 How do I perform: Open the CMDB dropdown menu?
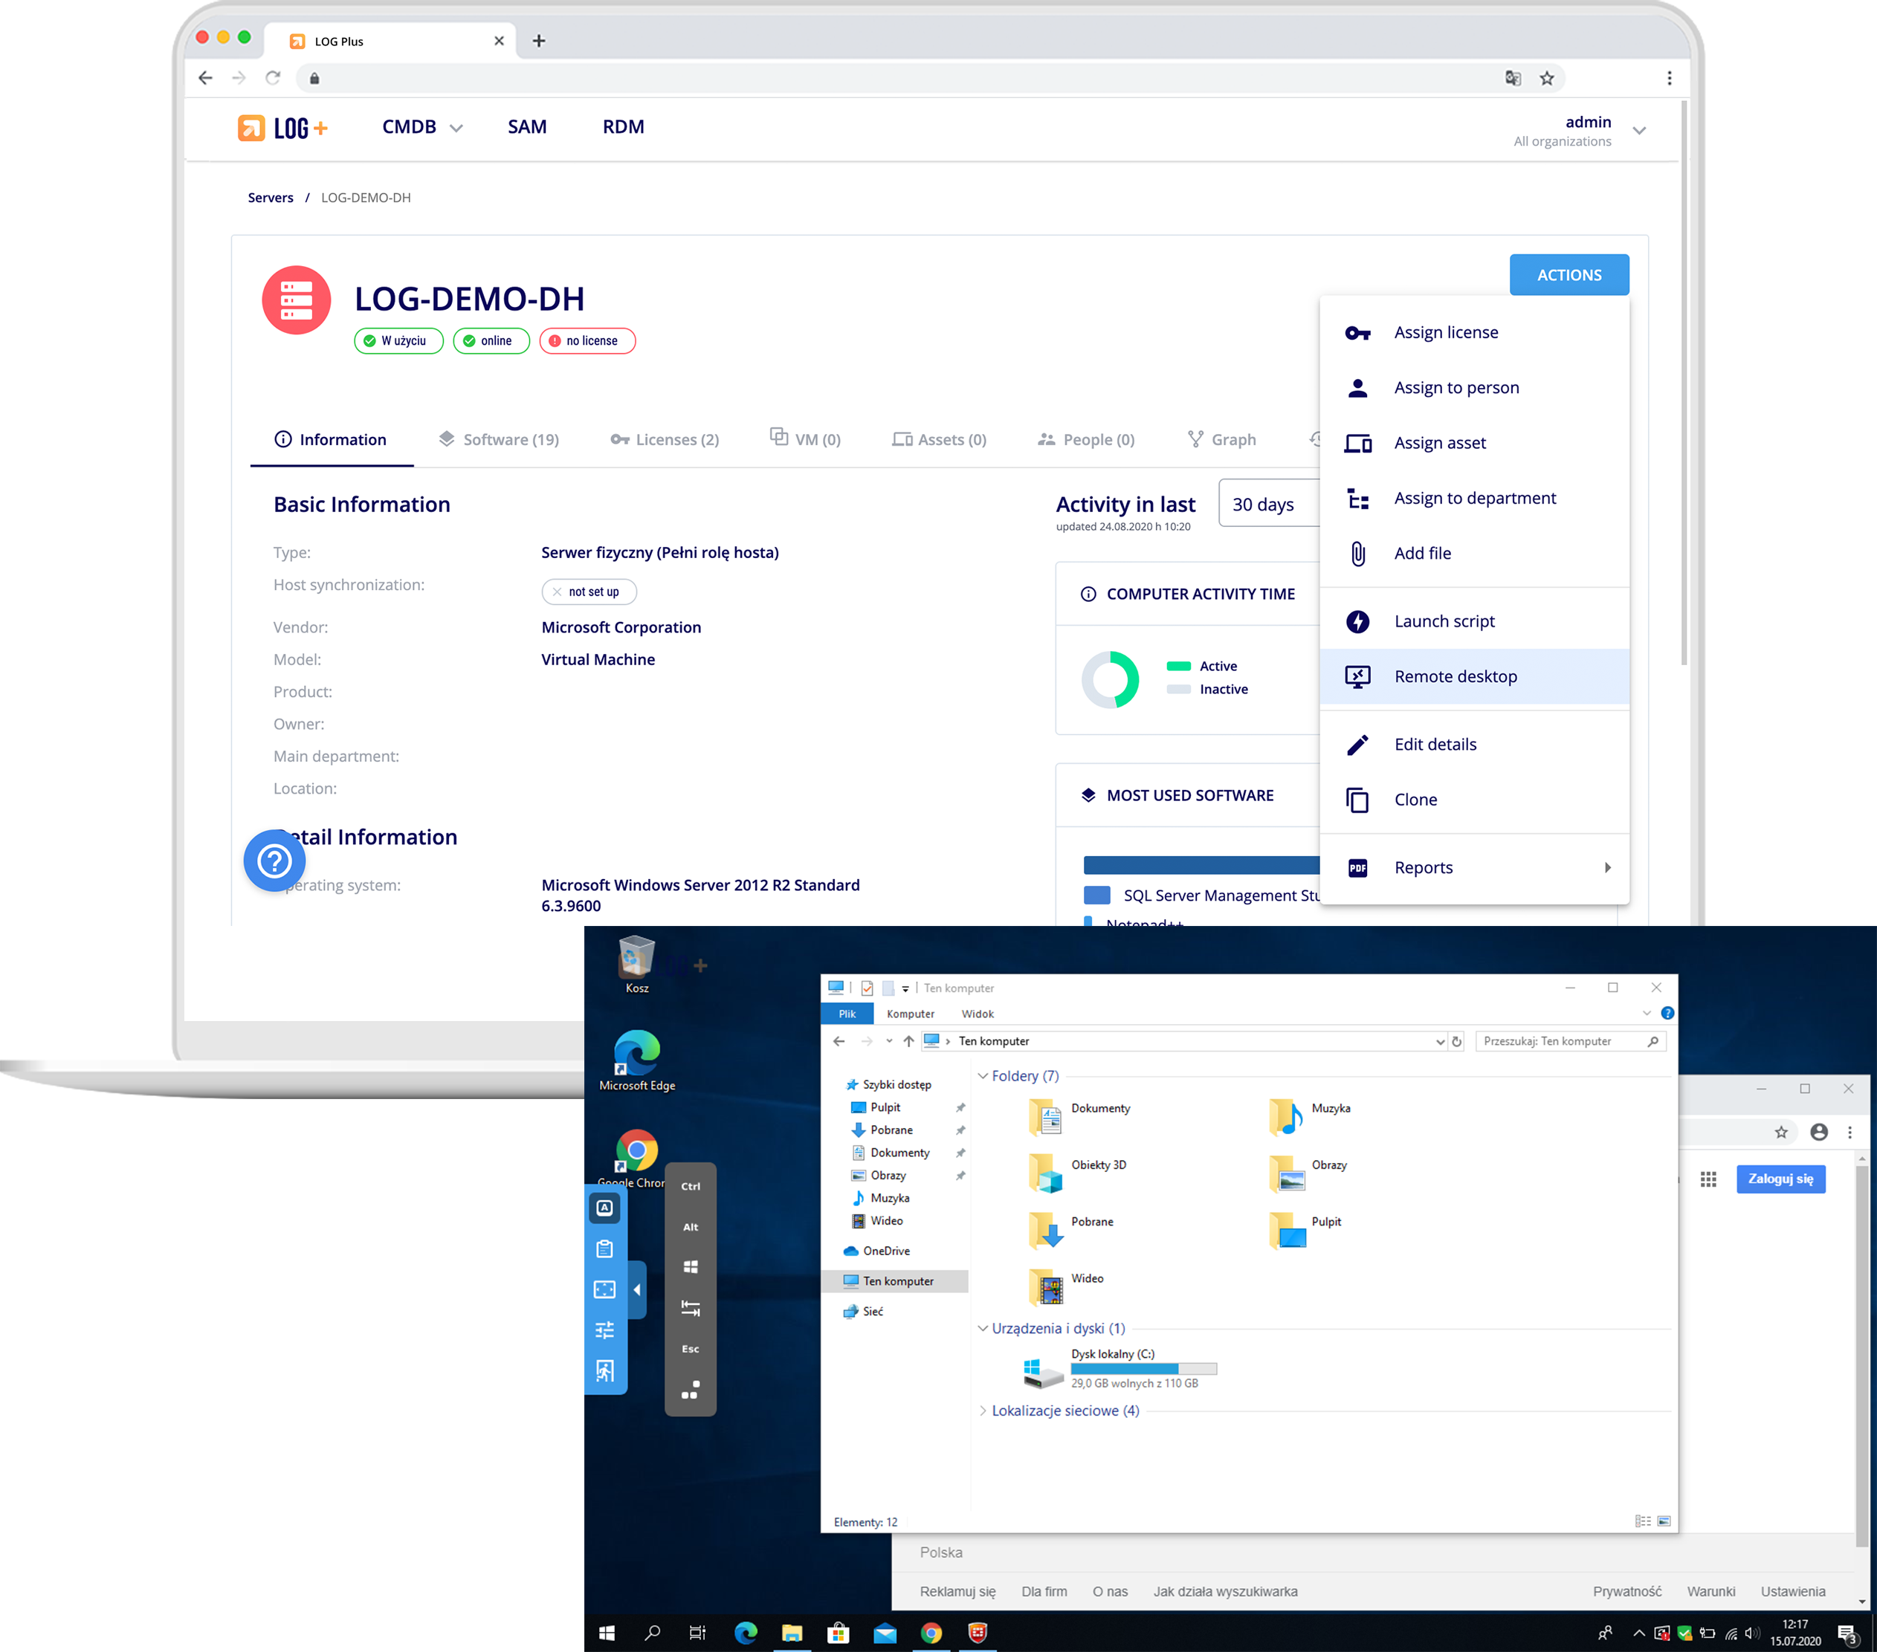[421, 128]
